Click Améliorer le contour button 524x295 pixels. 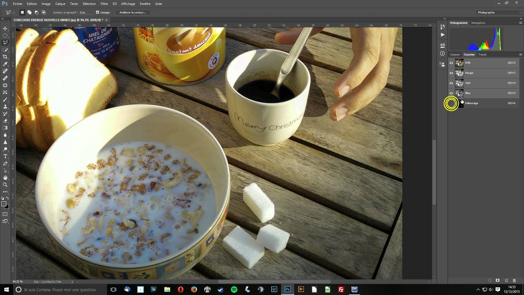pyautogui.click(x=133, y=12)
